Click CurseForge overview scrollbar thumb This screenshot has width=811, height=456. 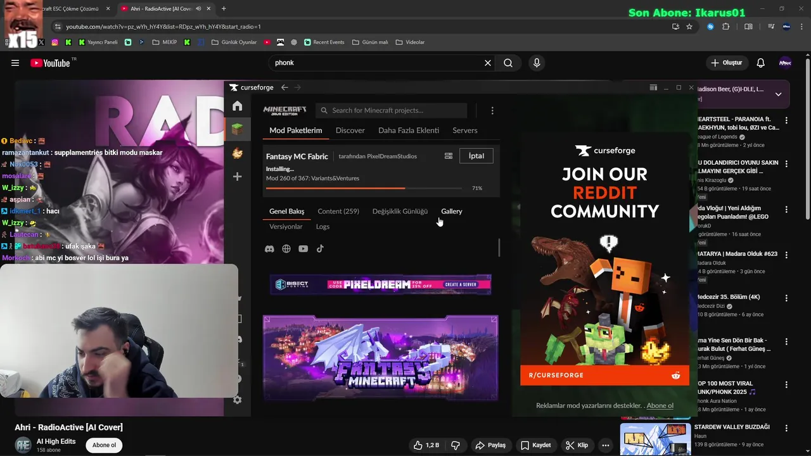(x=499, y=248)
